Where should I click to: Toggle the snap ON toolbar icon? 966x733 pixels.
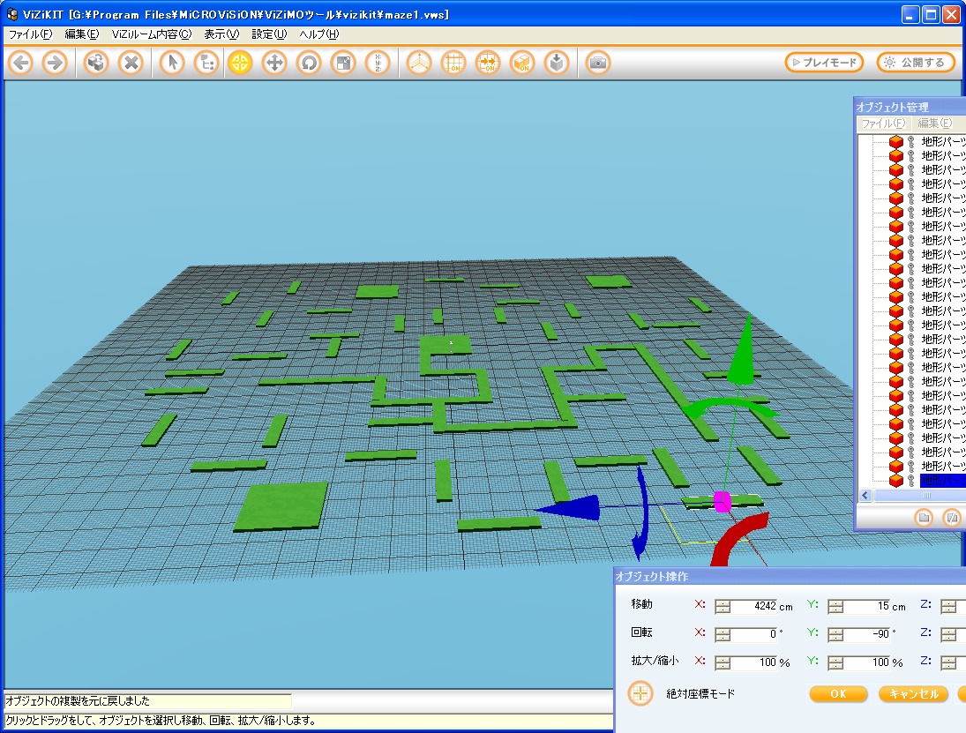tap(487, 63)
